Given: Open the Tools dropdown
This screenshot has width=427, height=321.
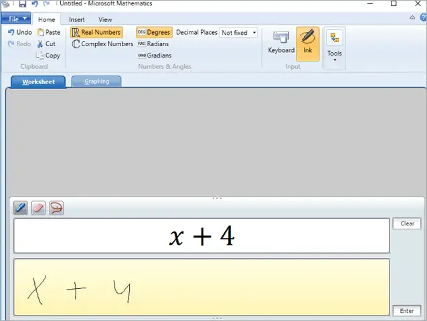Looking at the screenshot, I should (x=335, y=47).
